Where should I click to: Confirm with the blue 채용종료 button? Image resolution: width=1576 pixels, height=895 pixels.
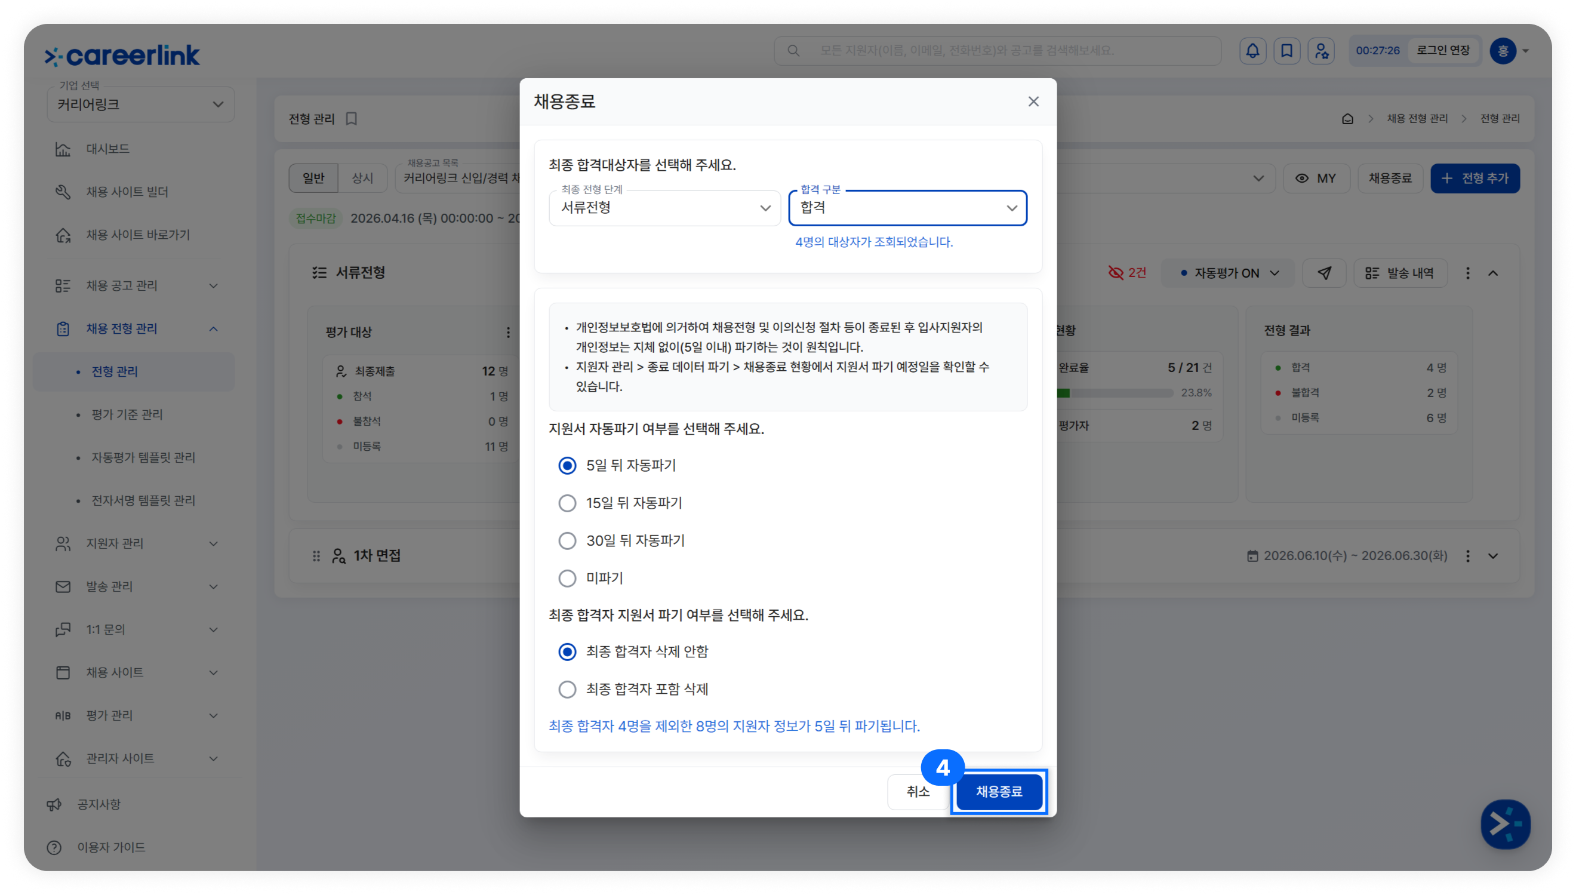click(999, 792)
